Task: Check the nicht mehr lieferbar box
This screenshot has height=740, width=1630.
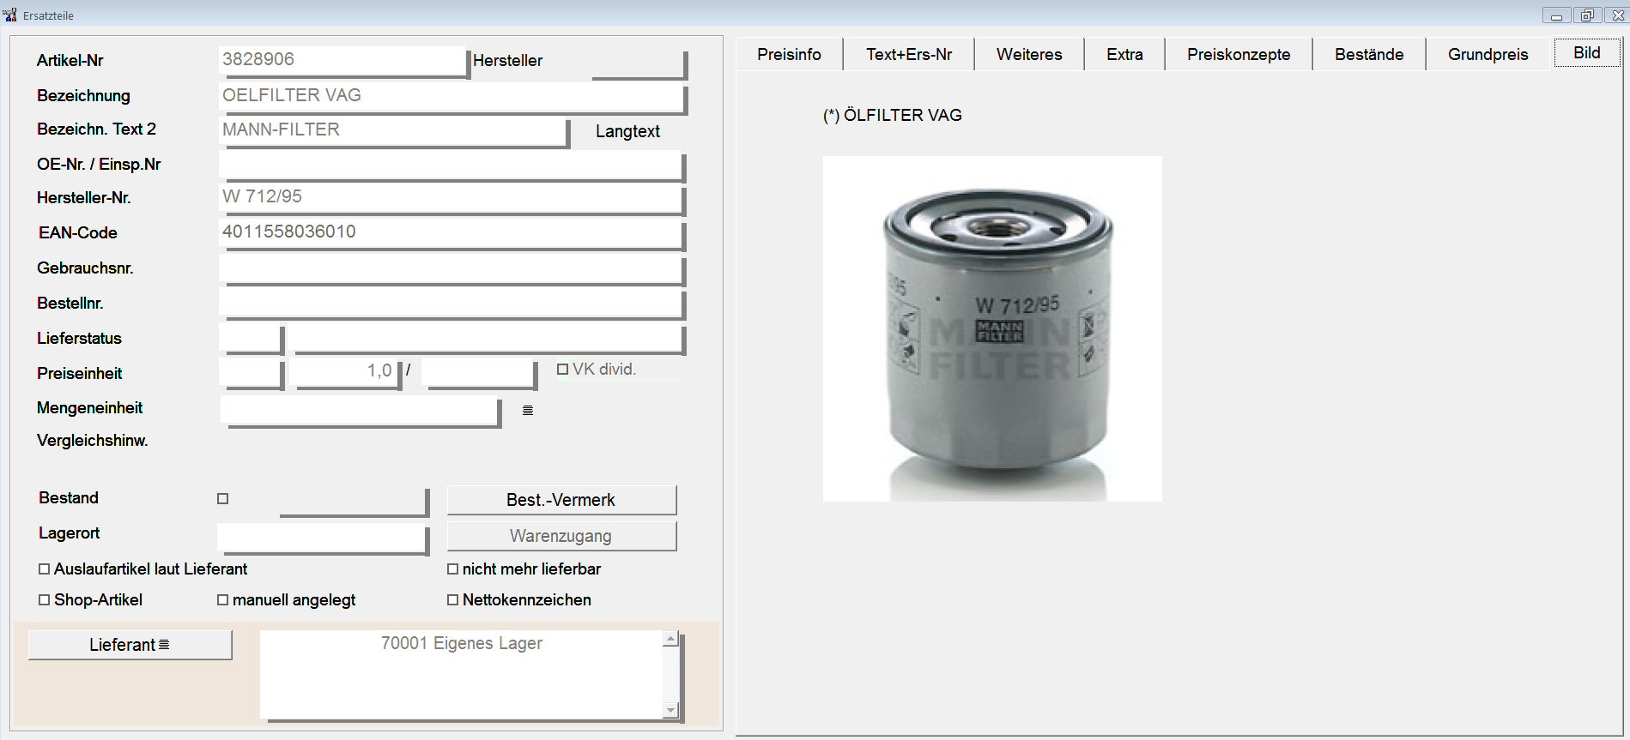Action: click(453, 569)
